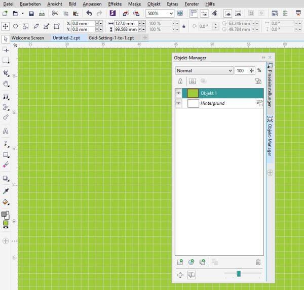The height and width of the screenshot is (290, 304).
Task: Pick the Eyedropper tool
Action: coord(6,191)
